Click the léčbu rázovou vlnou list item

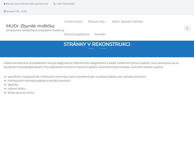[21, 93]
